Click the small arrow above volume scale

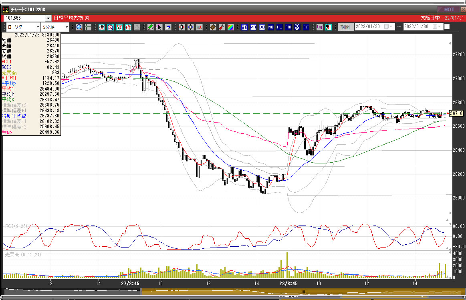(x=450, y=252)
